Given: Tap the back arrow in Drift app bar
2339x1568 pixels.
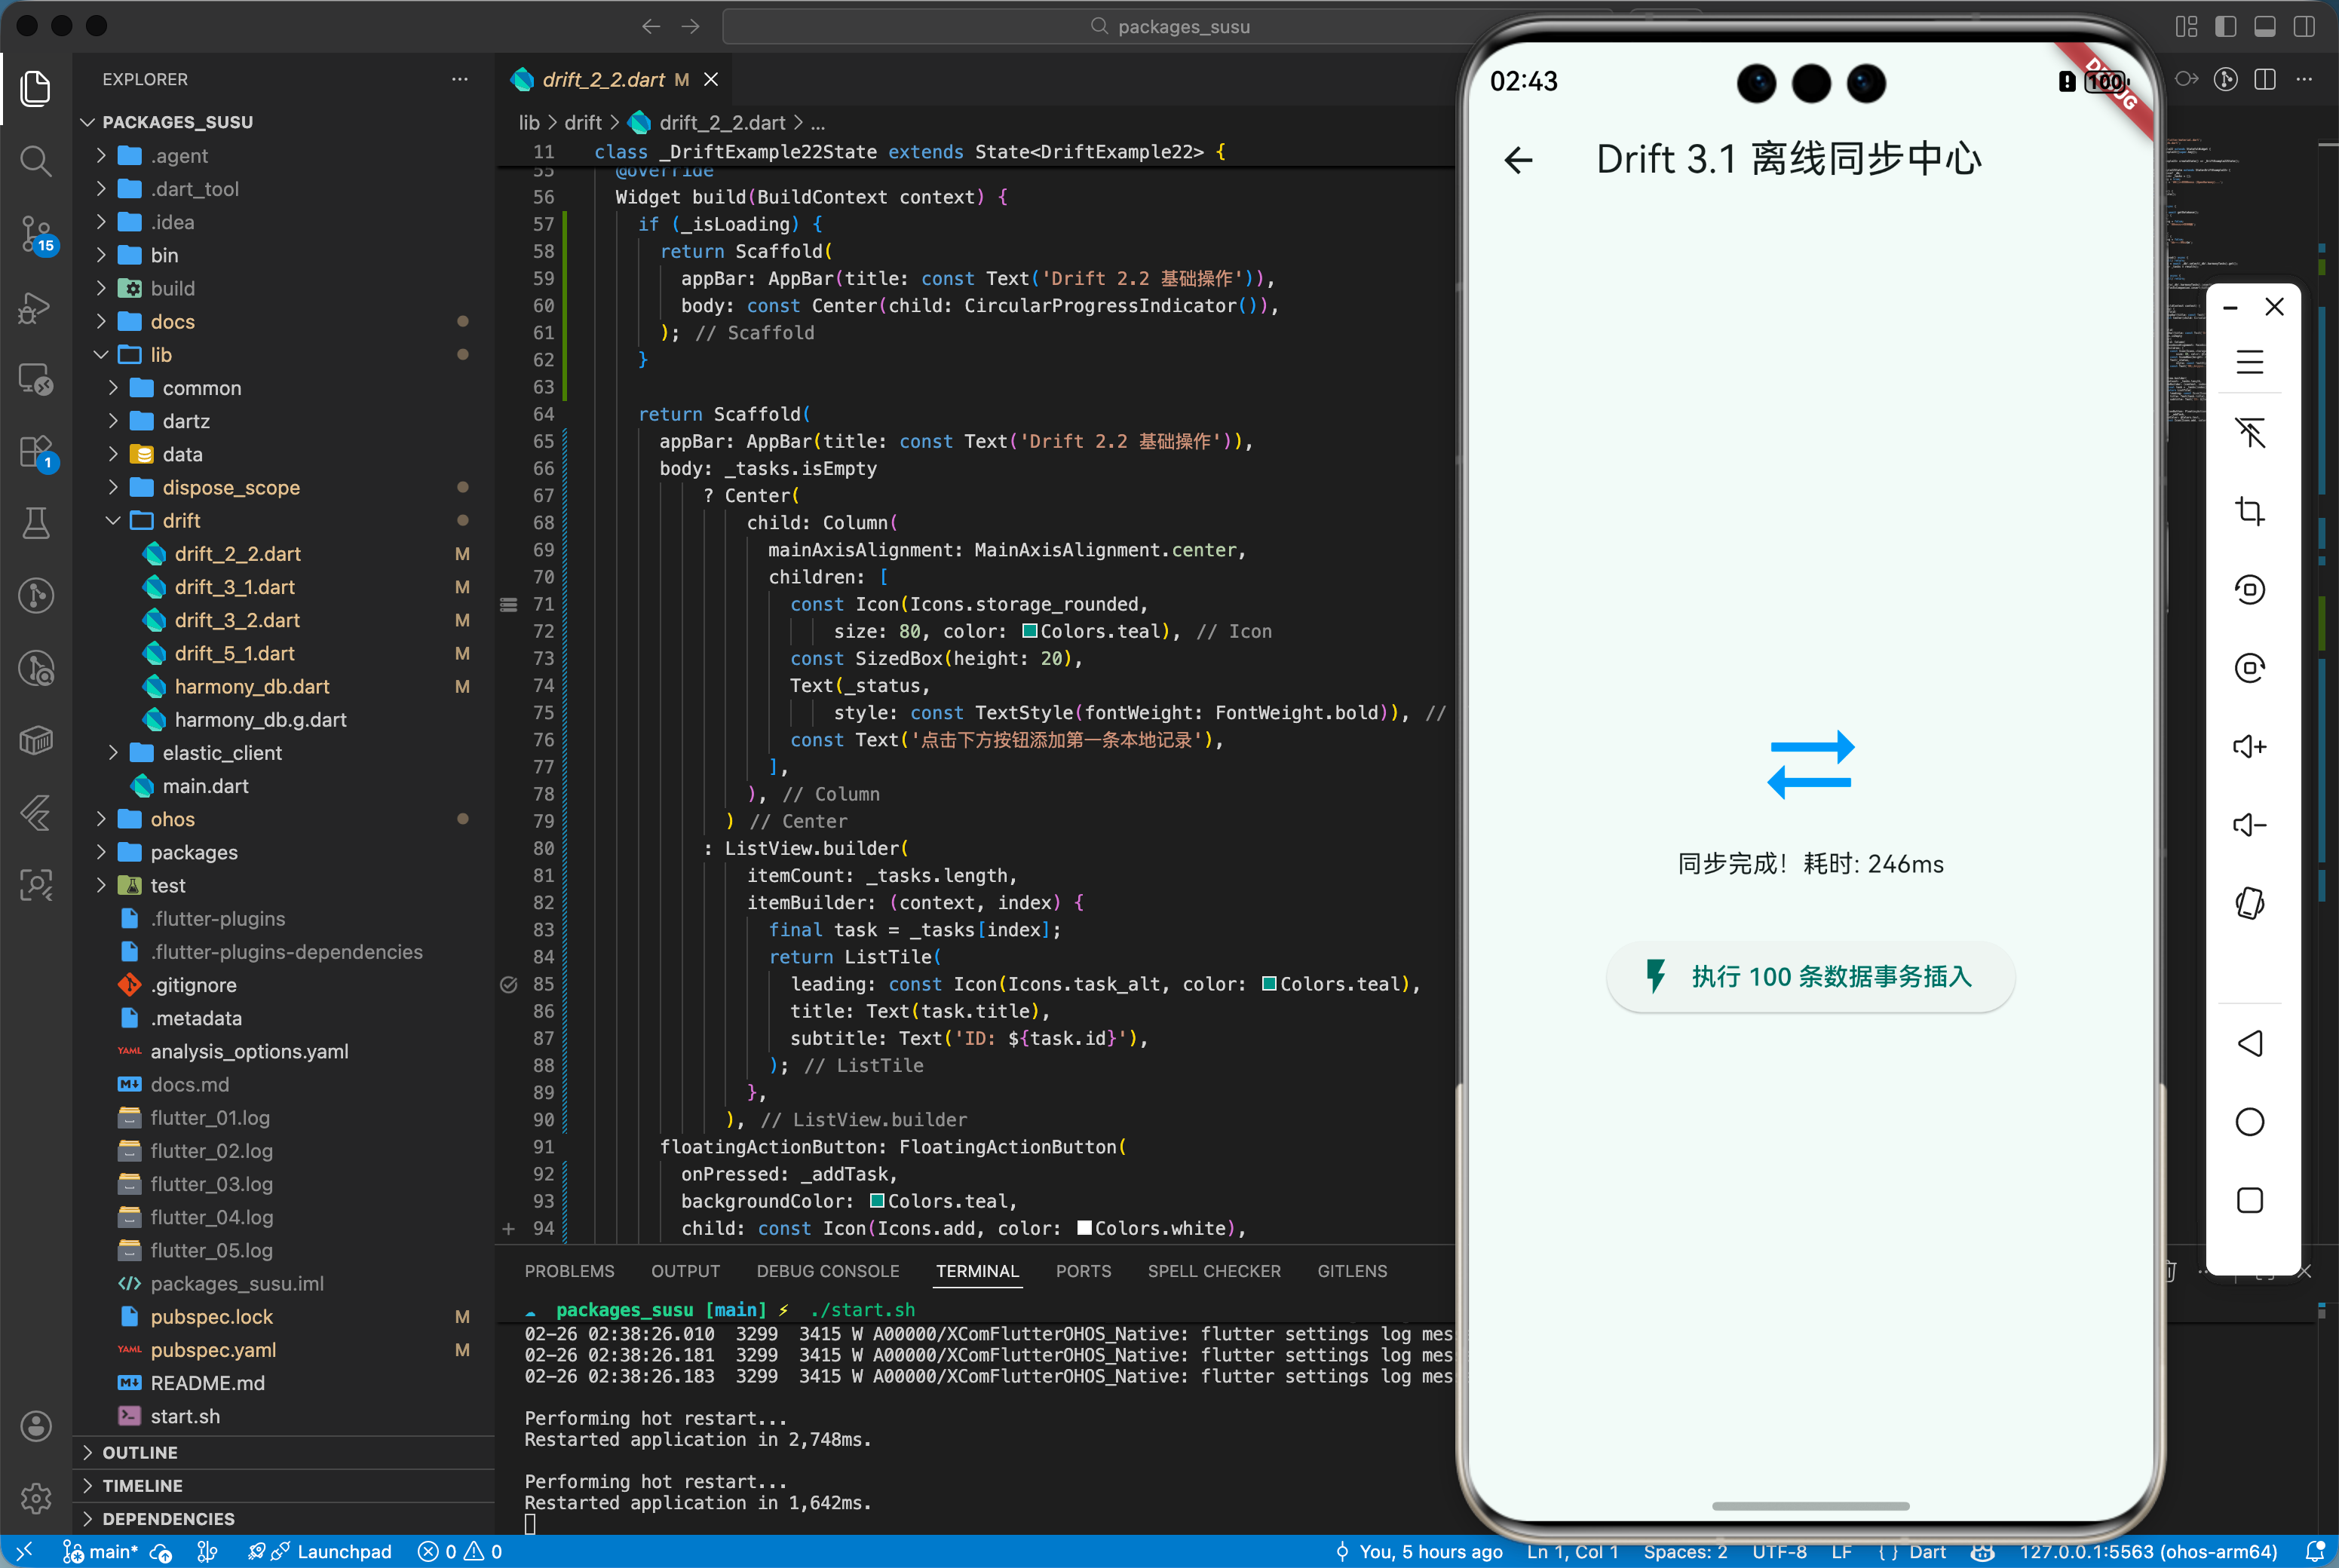Looking at the screenshot, I should [1518, 160].
